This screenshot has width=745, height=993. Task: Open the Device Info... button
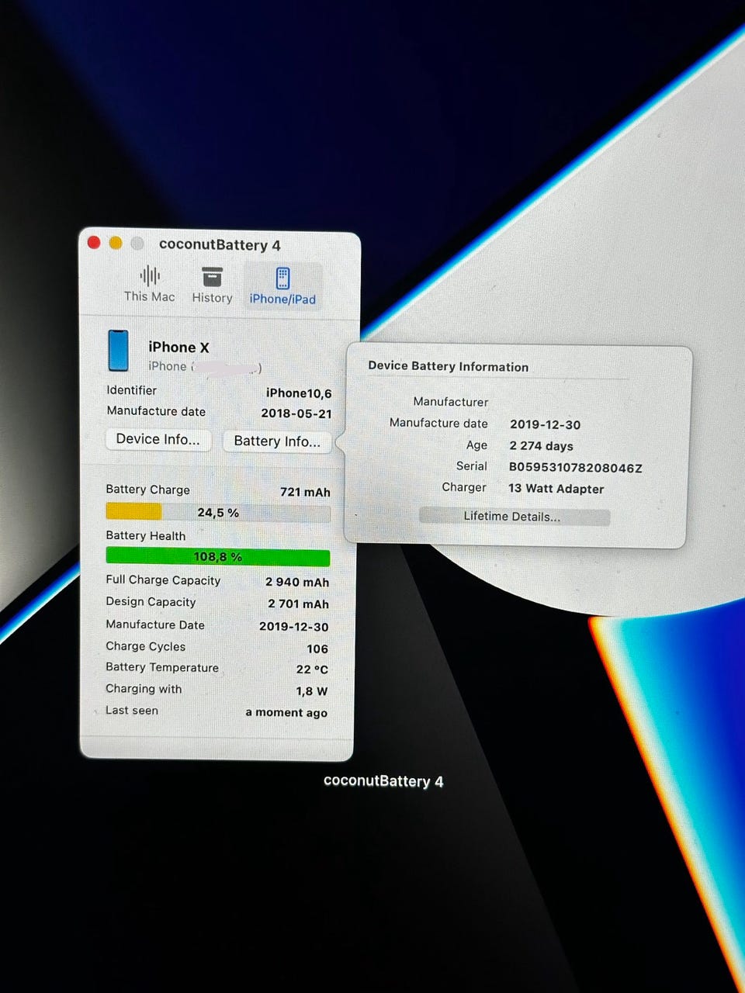click(158, 439)
